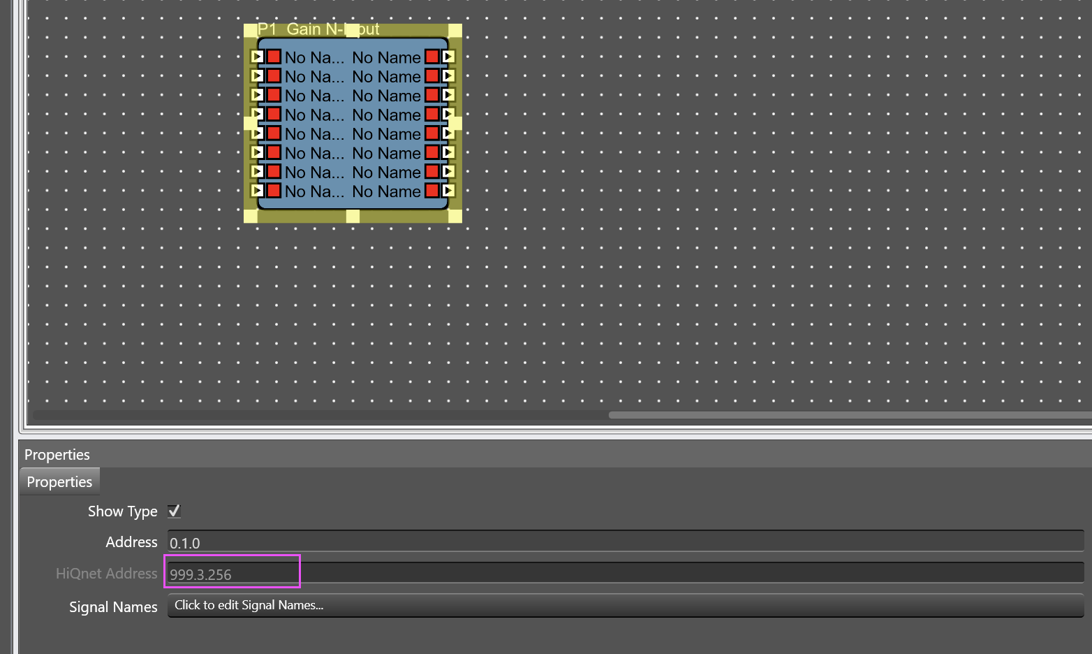Click the HiQnet Address field
Screen dimensions: 1092x654
[x=625, y=574]
